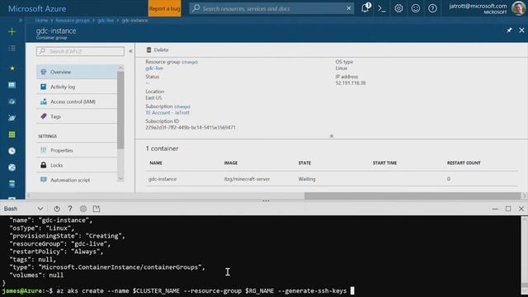Open the green grid icon in sidebar

click(12, 134)
